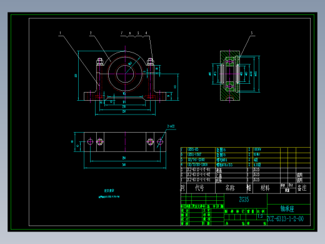The image size is (325, 244).
Task: Select the hatched sectional side view
Action: pyautogui.click(x=230, y=76)
